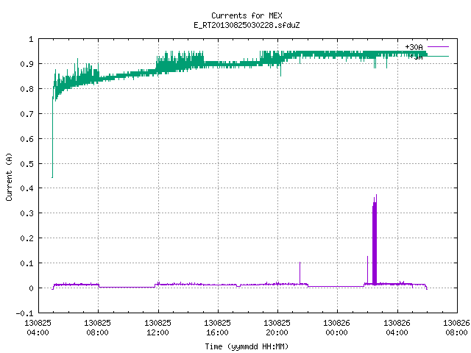
Task: Click the "130826 08:00" x-axis tick label
Action: 456,327
